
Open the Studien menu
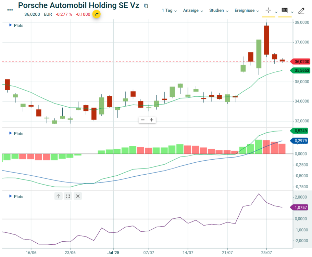pyautogui.click(x=219, y=11)
